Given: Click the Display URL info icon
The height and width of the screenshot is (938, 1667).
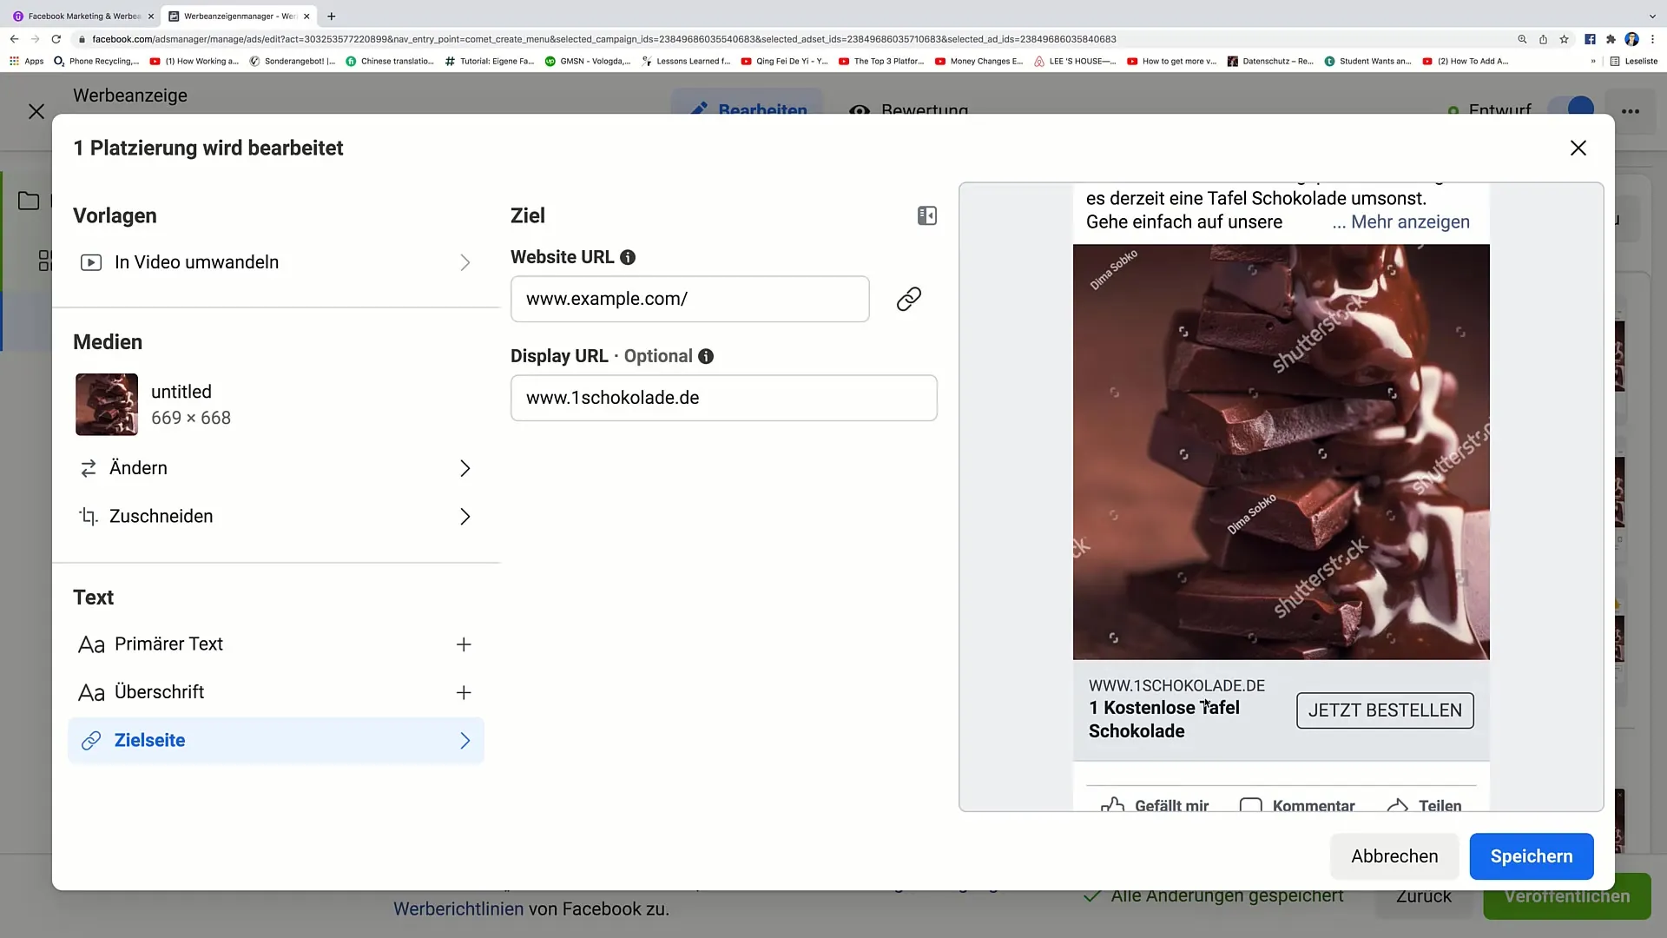Looking at the screenshot, I should click(x=706, y=356).
